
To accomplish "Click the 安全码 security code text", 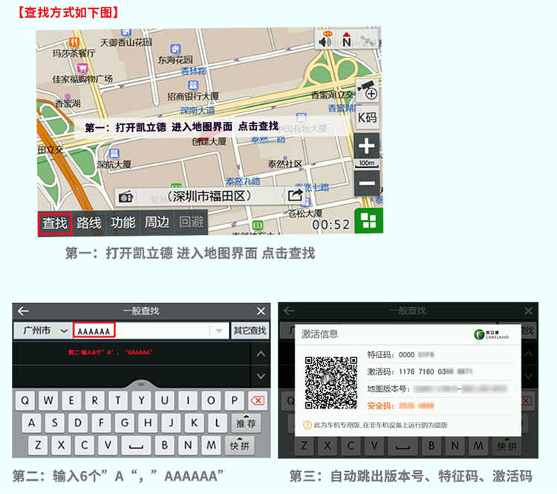I will [x=400, y=406].
